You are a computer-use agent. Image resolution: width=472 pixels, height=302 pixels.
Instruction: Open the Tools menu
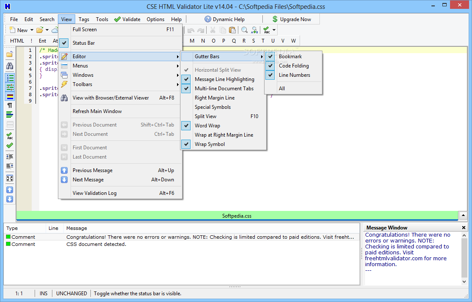coord(102,19)
